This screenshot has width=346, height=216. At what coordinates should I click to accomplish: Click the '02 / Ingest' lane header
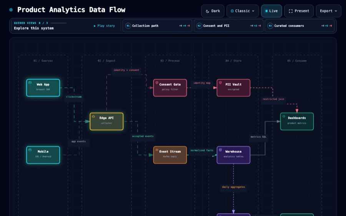106,61
